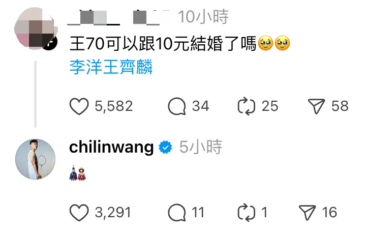366x233 pixels.
Task: Open the blurred commenter's avatar
Action: [x=35, y=28]
